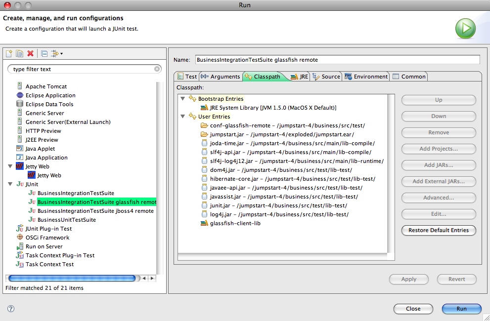Select the Eclipse Data Tools icon
This screenshot has width=490, height=321.
(20, 104)
